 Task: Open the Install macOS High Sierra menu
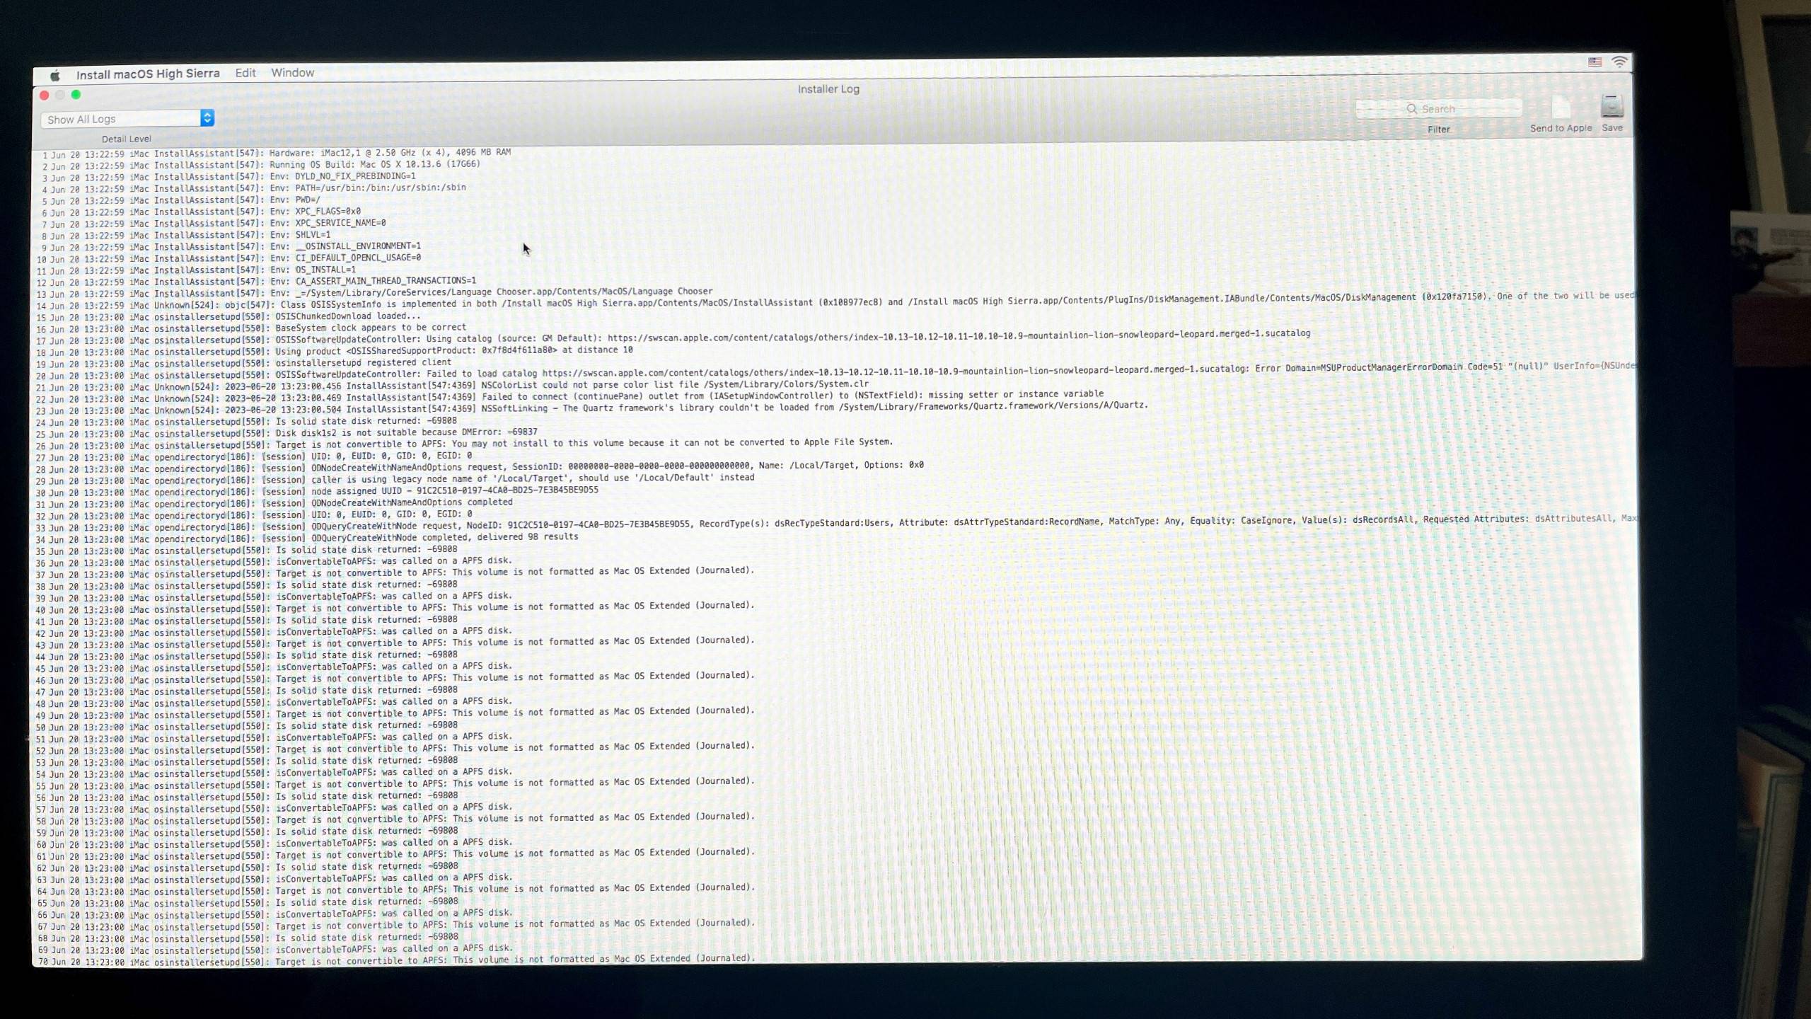[x=148, y=74]
